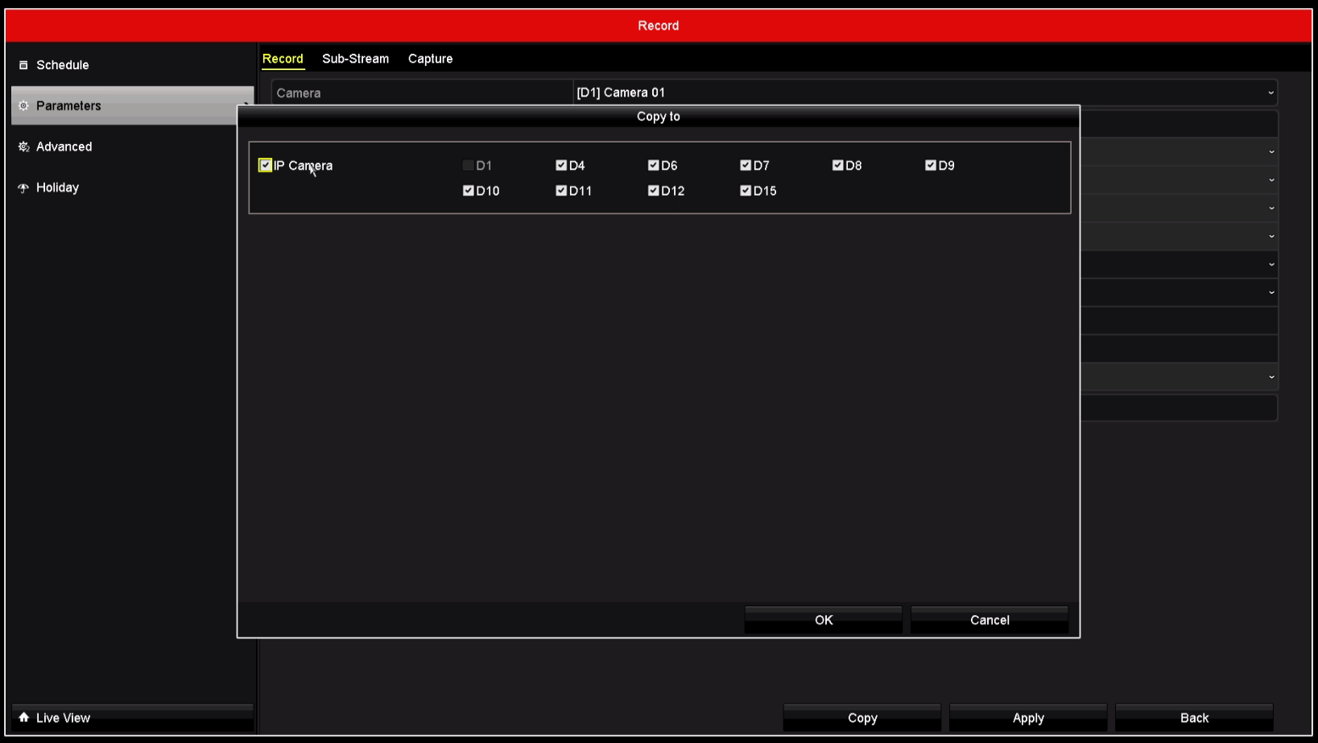
Task: Uncheck the IP Camera select-all checkbox
Action: tap(265, 165)
